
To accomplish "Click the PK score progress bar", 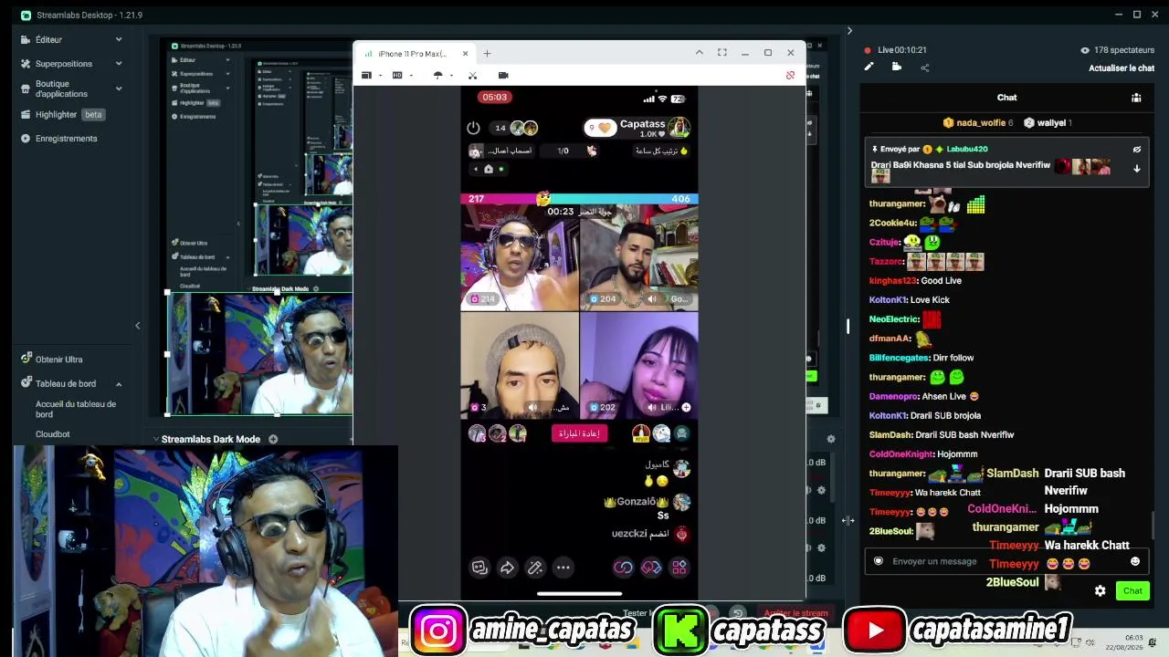I will (x=579, y=199).
